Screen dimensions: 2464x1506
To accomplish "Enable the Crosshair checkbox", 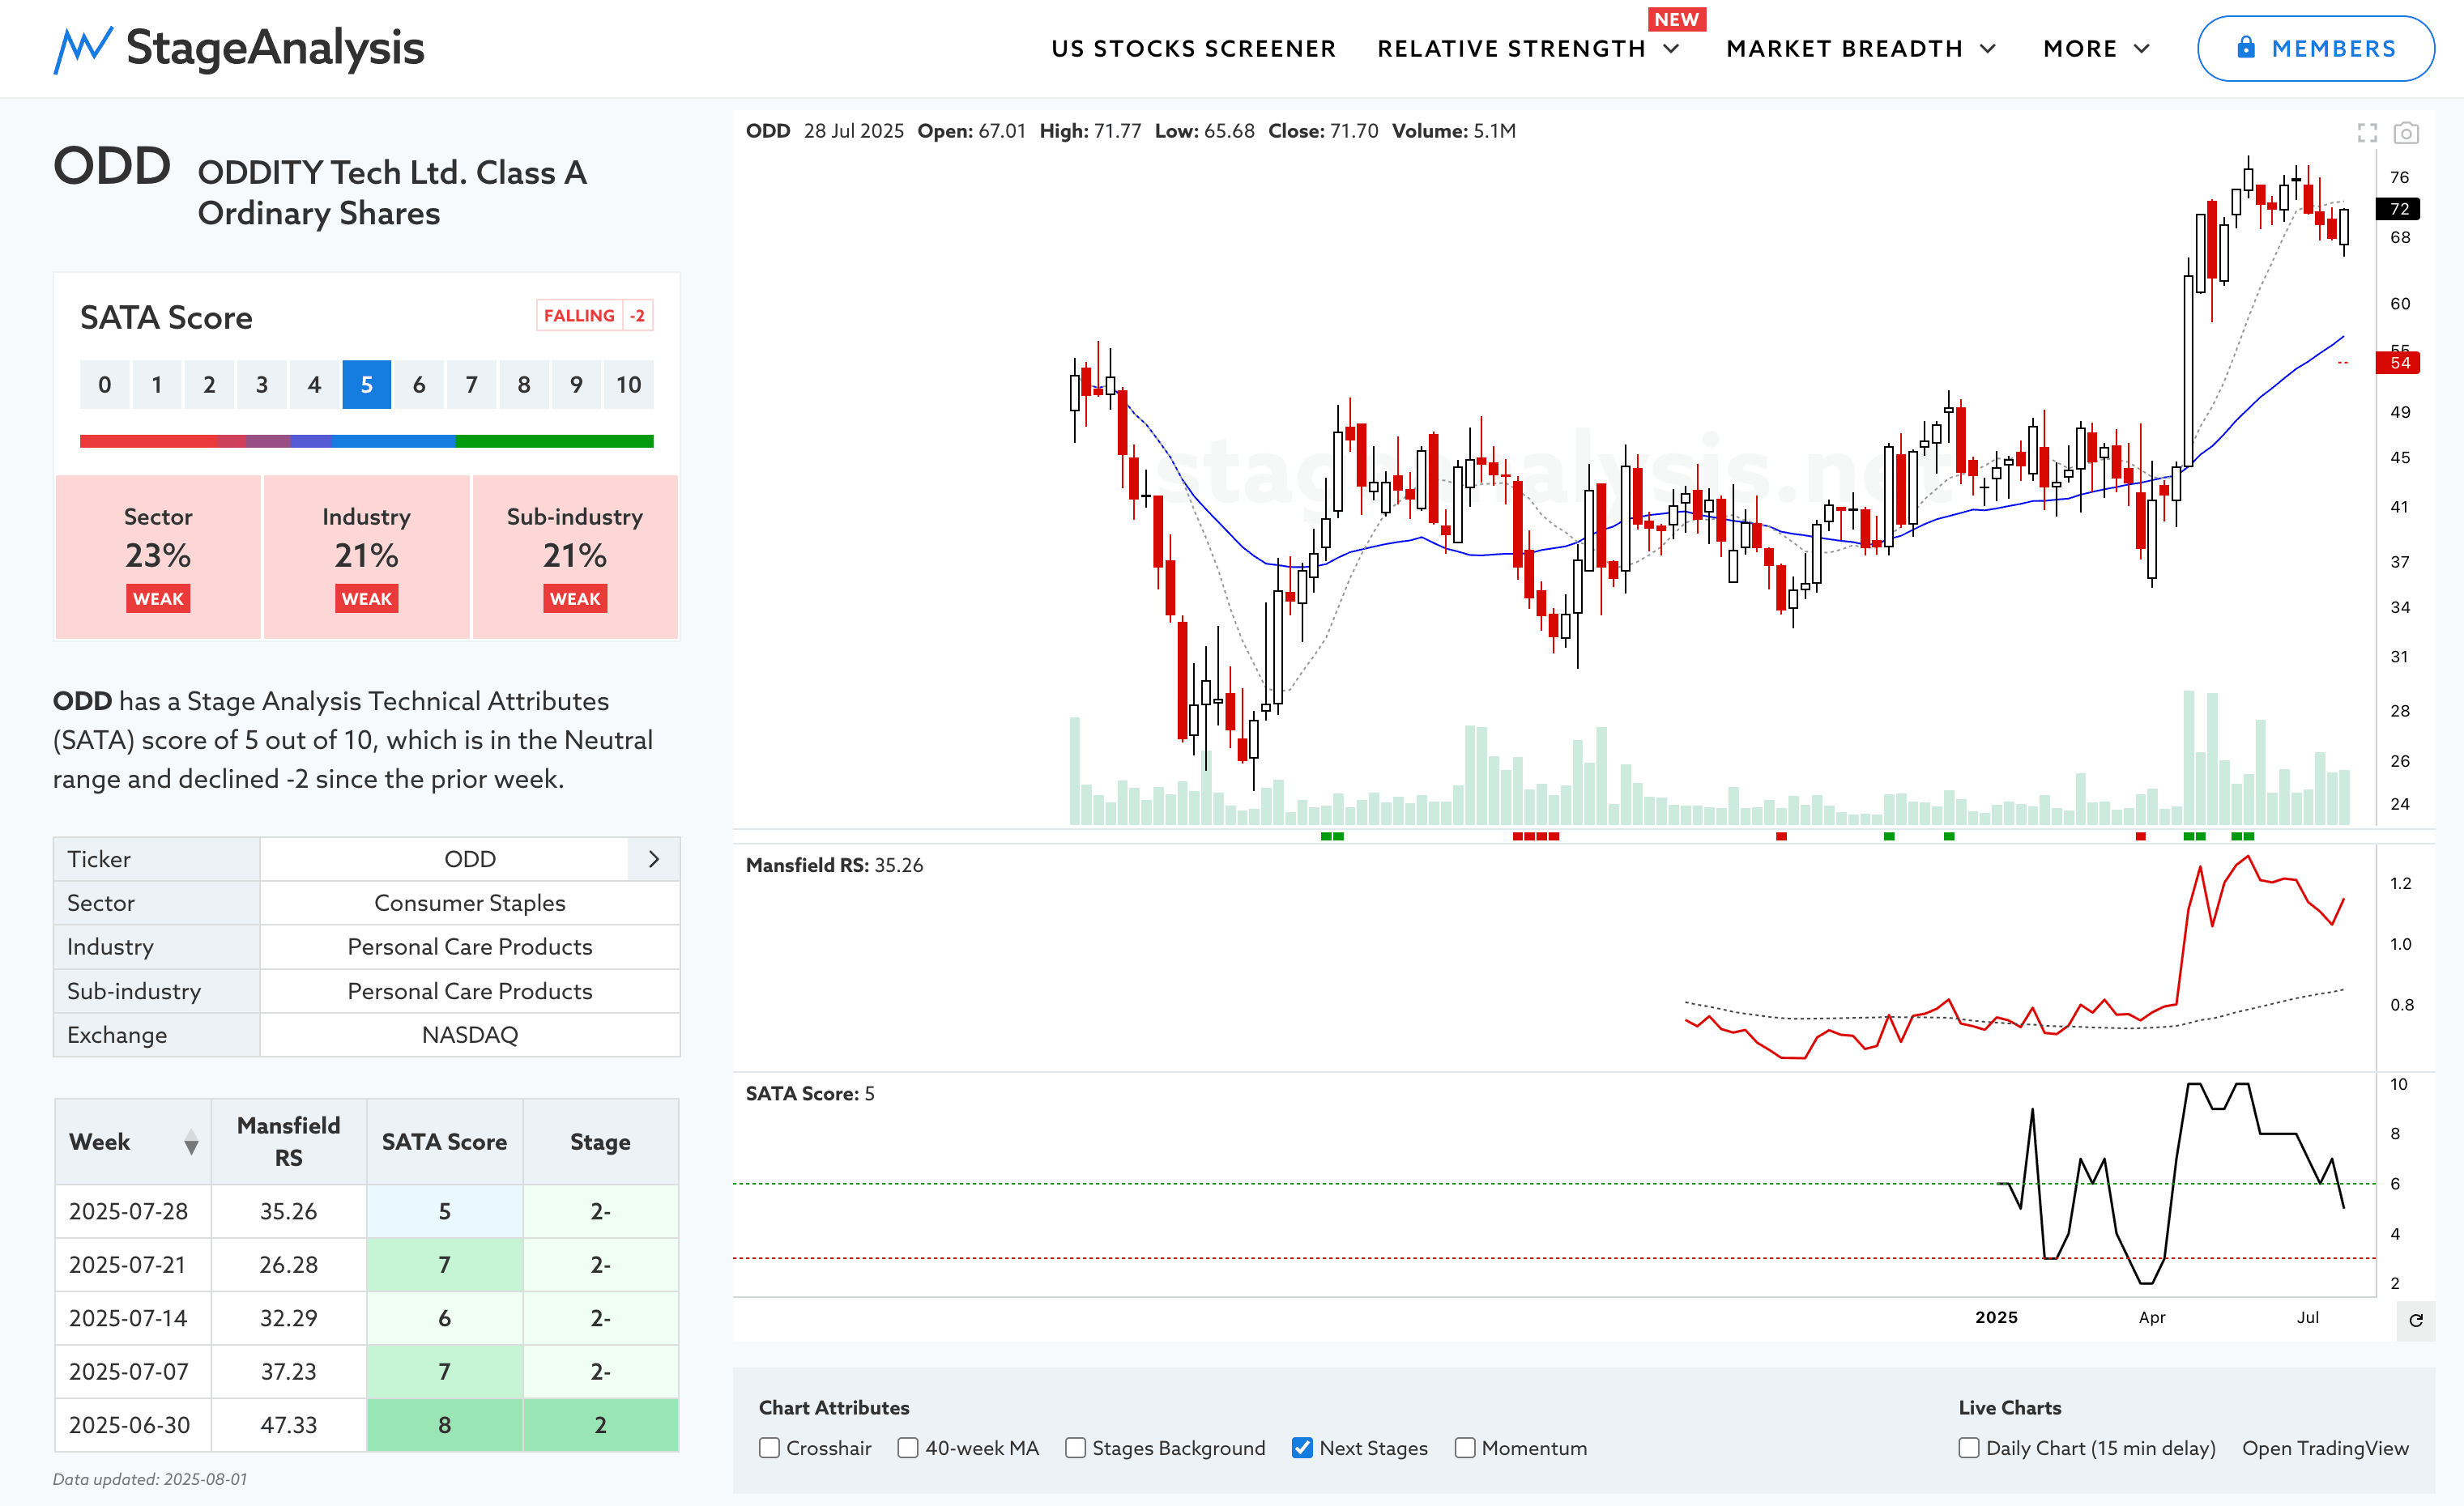I will tap(769, 1448).
